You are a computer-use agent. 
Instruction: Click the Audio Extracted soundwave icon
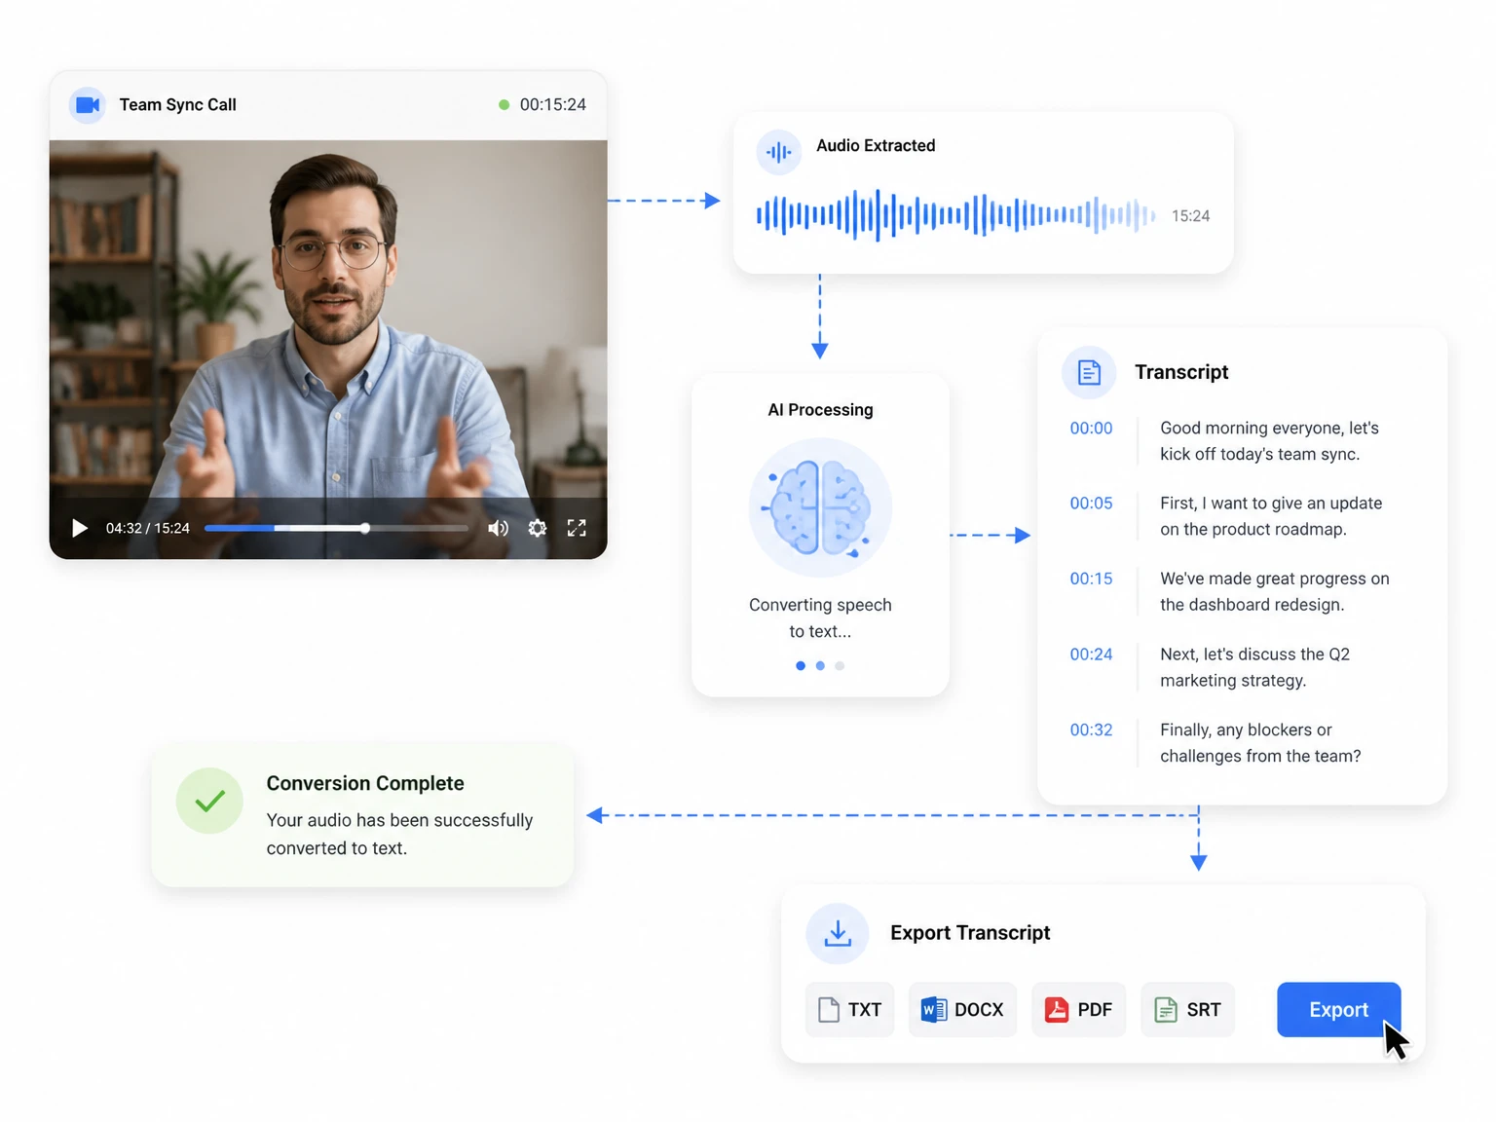click(779, 152)
